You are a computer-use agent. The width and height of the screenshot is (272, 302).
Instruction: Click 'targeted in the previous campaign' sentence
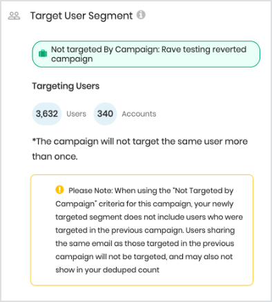pos(119,230)
